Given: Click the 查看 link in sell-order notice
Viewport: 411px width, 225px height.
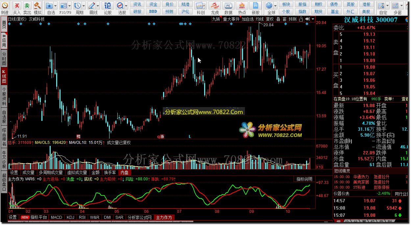Looking at the screenshot, I should [x=404, y=99].
